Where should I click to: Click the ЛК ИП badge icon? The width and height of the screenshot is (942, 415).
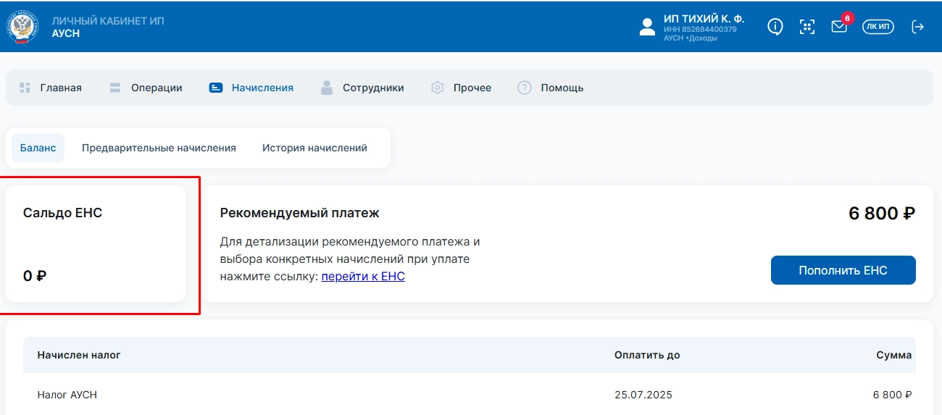point(878,27)
